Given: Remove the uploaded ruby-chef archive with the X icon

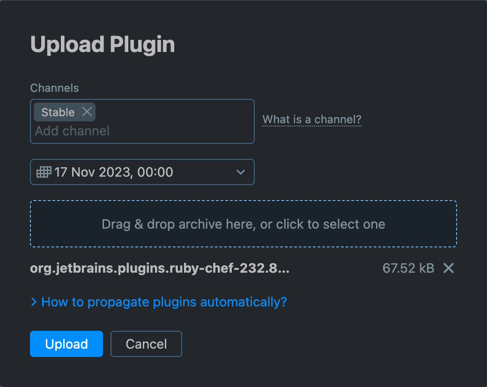Looking at the screenshot, I should [448, 268].
